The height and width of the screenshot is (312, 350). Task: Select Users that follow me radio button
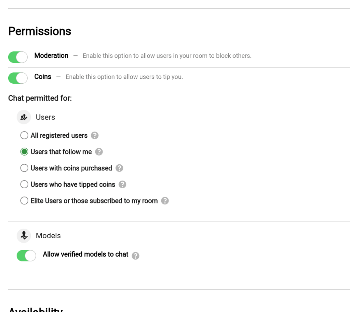[24, 152]
